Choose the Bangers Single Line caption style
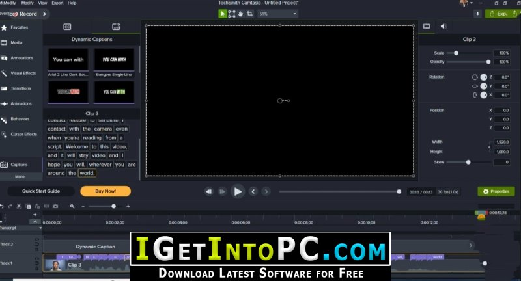521x281 pixels. coord(114,62)
